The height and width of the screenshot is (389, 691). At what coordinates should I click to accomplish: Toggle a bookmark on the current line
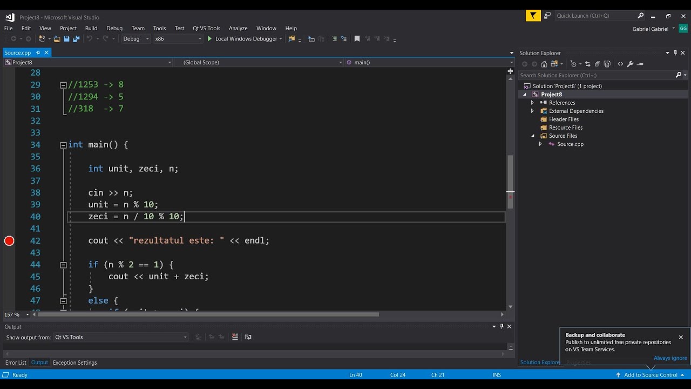(x=357, y=39)
